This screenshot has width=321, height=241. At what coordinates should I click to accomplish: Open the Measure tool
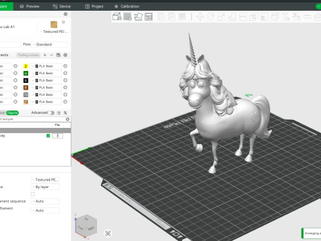(x=307, y=17)
